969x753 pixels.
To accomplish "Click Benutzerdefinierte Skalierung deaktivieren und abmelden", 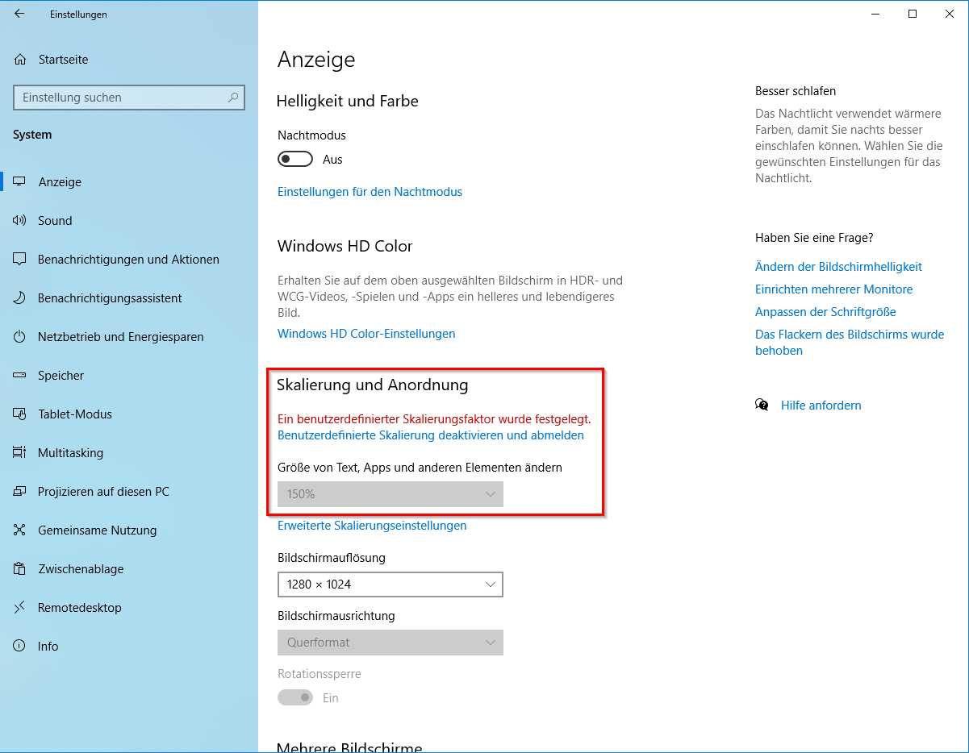I will pyautogui.click(x=431, y=435).
